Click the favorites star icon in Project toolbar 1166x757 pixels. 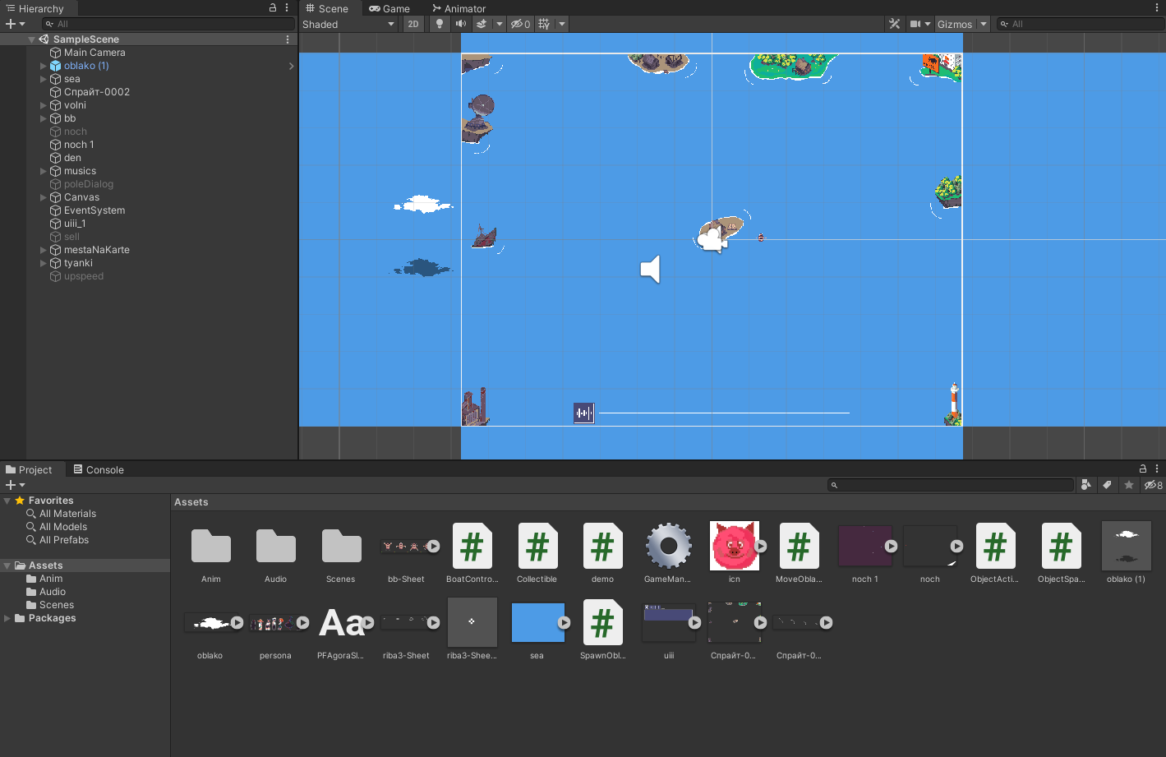[x=1129, y=485]
